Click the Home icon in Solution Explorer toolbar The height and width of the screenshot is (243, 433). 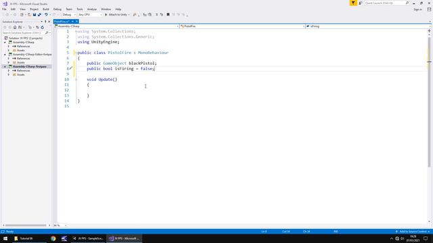(x=15, y=27)
